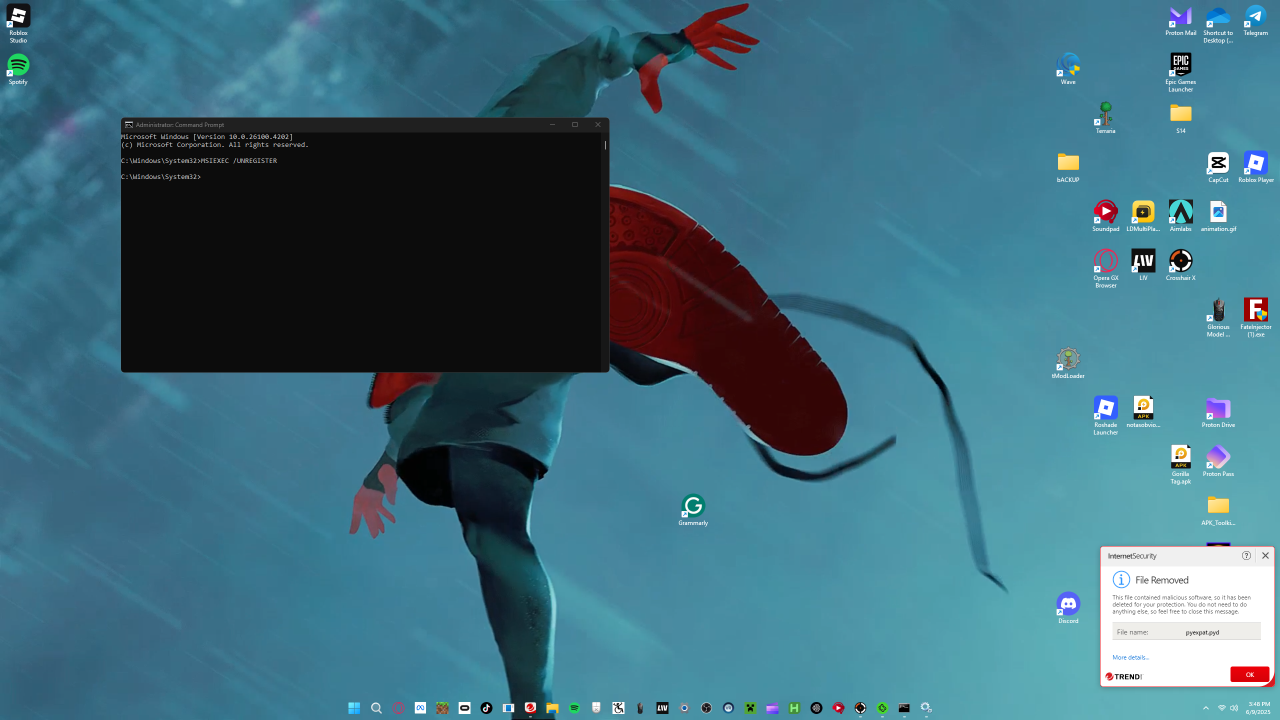Open the taskbar clock and date panel

click(x=1258, y=708)
